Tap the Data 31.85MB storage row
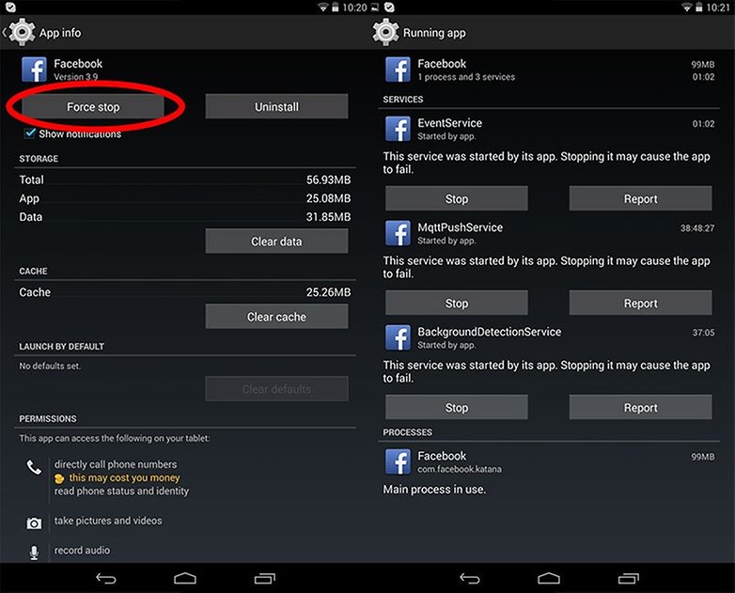This screenshot has width=735, height=593. click(x=184, y=216)
